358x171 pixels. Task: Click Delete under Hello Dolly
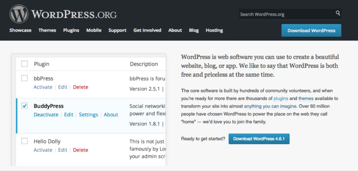(x=81, y=150)
